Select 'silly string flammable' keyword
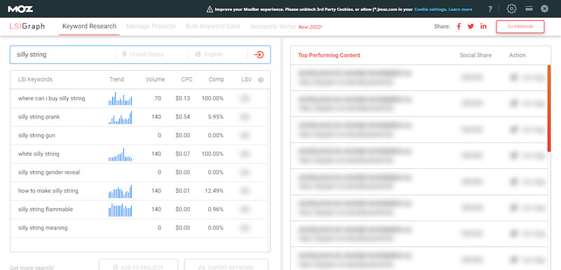 pyautogui.click(x=46, y=209)
